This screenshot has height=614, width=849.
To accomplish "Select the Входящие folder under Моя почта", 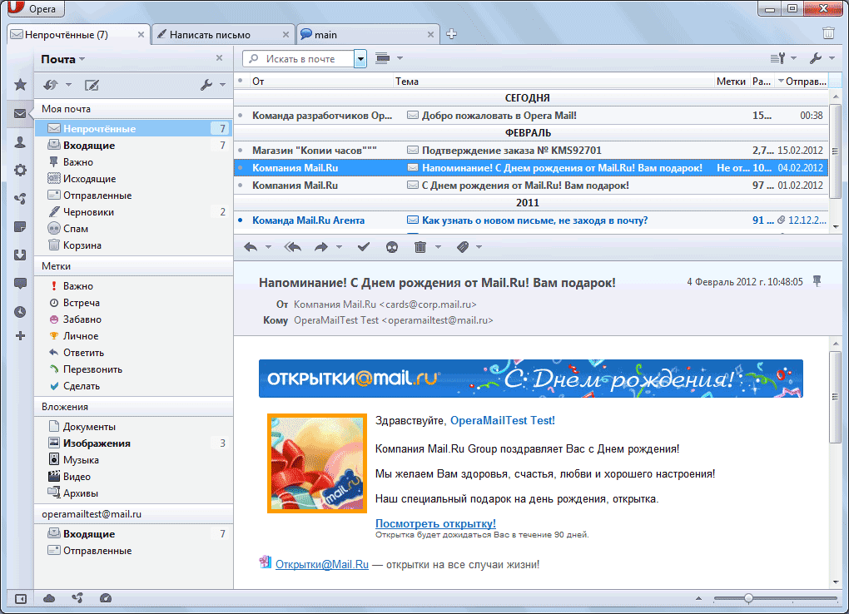I will (x=134, y=145).
